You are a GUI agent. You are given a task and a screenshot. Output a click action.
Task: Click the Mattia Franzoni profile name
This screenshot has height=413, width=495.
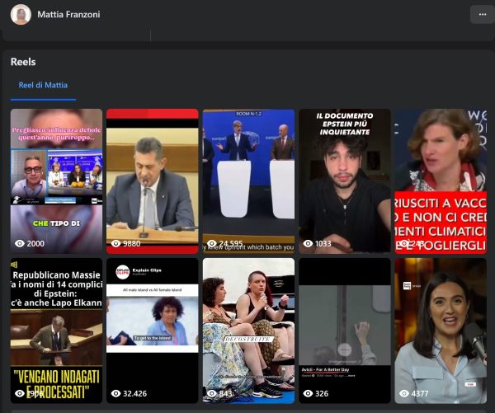(x=68, y=14)
